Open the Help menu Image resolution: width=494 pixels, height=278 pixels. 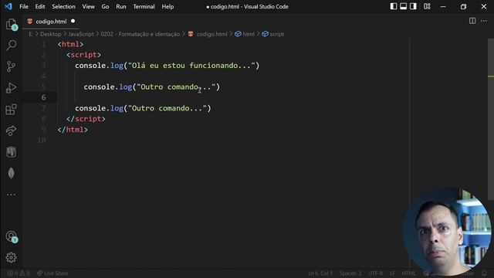pos(167,6)
